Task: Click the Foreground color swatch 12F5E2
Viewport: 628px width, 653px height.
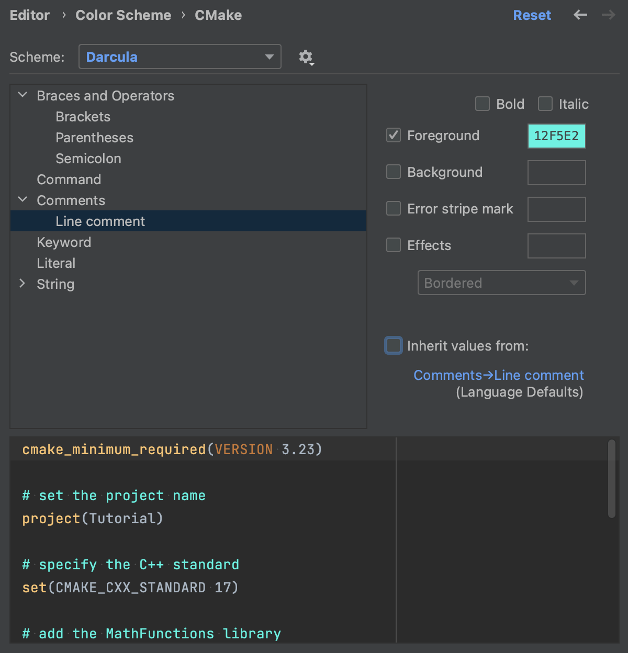Action: click(x=556, y=136)
